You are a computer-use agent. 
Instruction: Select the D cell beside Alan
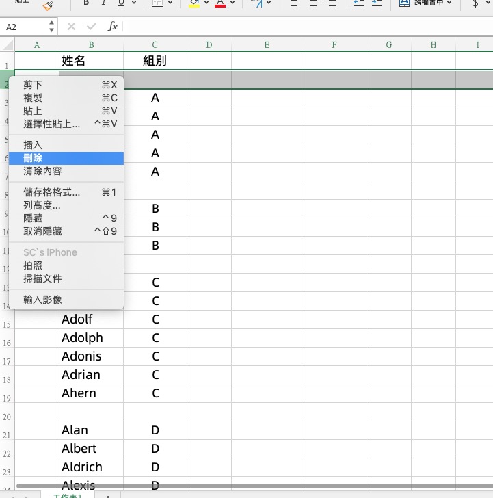(155, 430)
